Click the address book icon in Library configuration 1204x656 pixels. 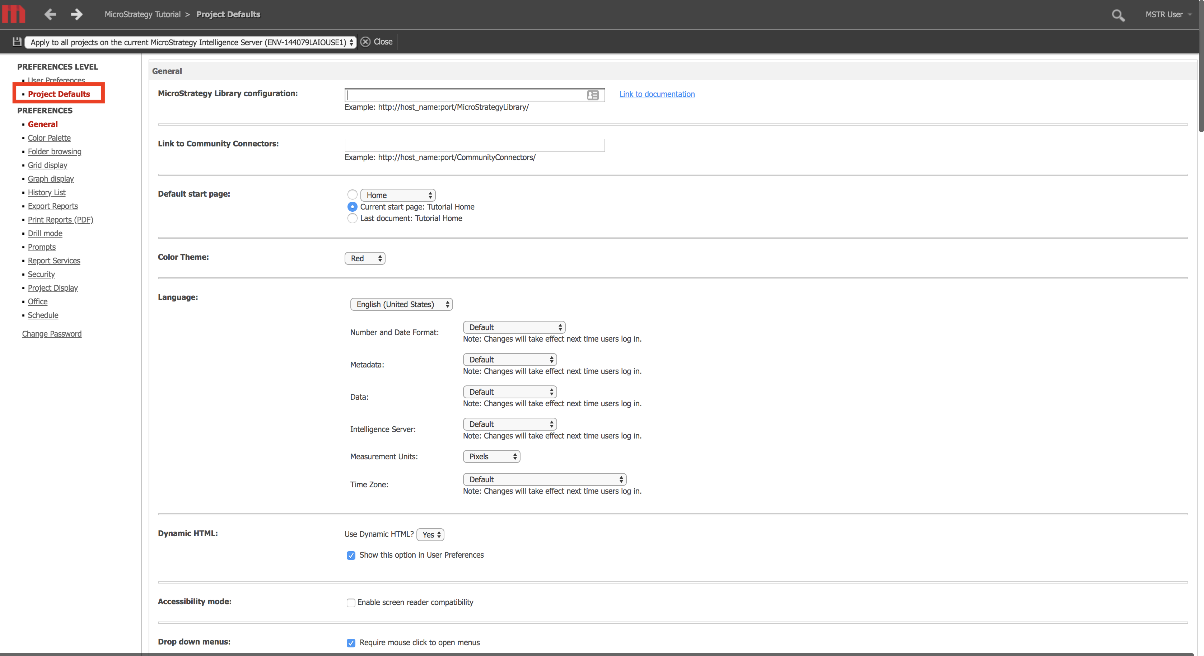click(593, 95)
